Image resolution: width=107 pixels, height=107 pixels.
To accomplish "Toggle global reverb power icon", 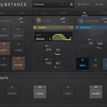I will click(96, 87).
